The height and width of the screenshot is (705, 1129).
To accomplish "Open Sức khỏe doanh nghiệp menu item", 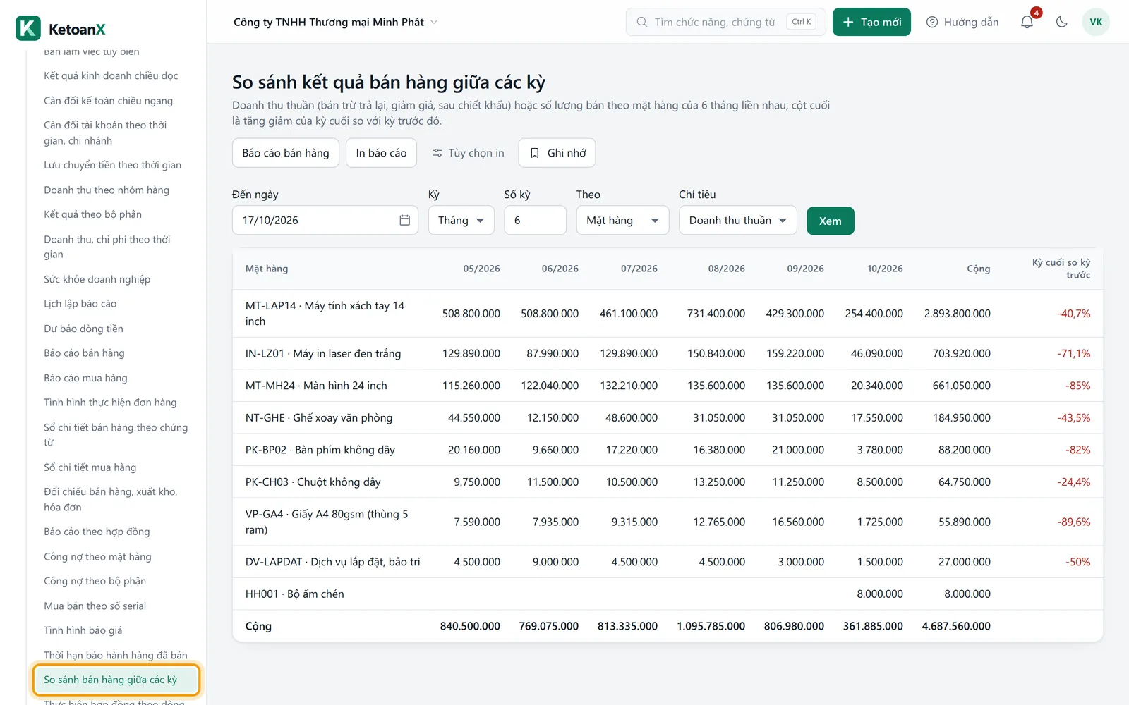I will [97, 279].
